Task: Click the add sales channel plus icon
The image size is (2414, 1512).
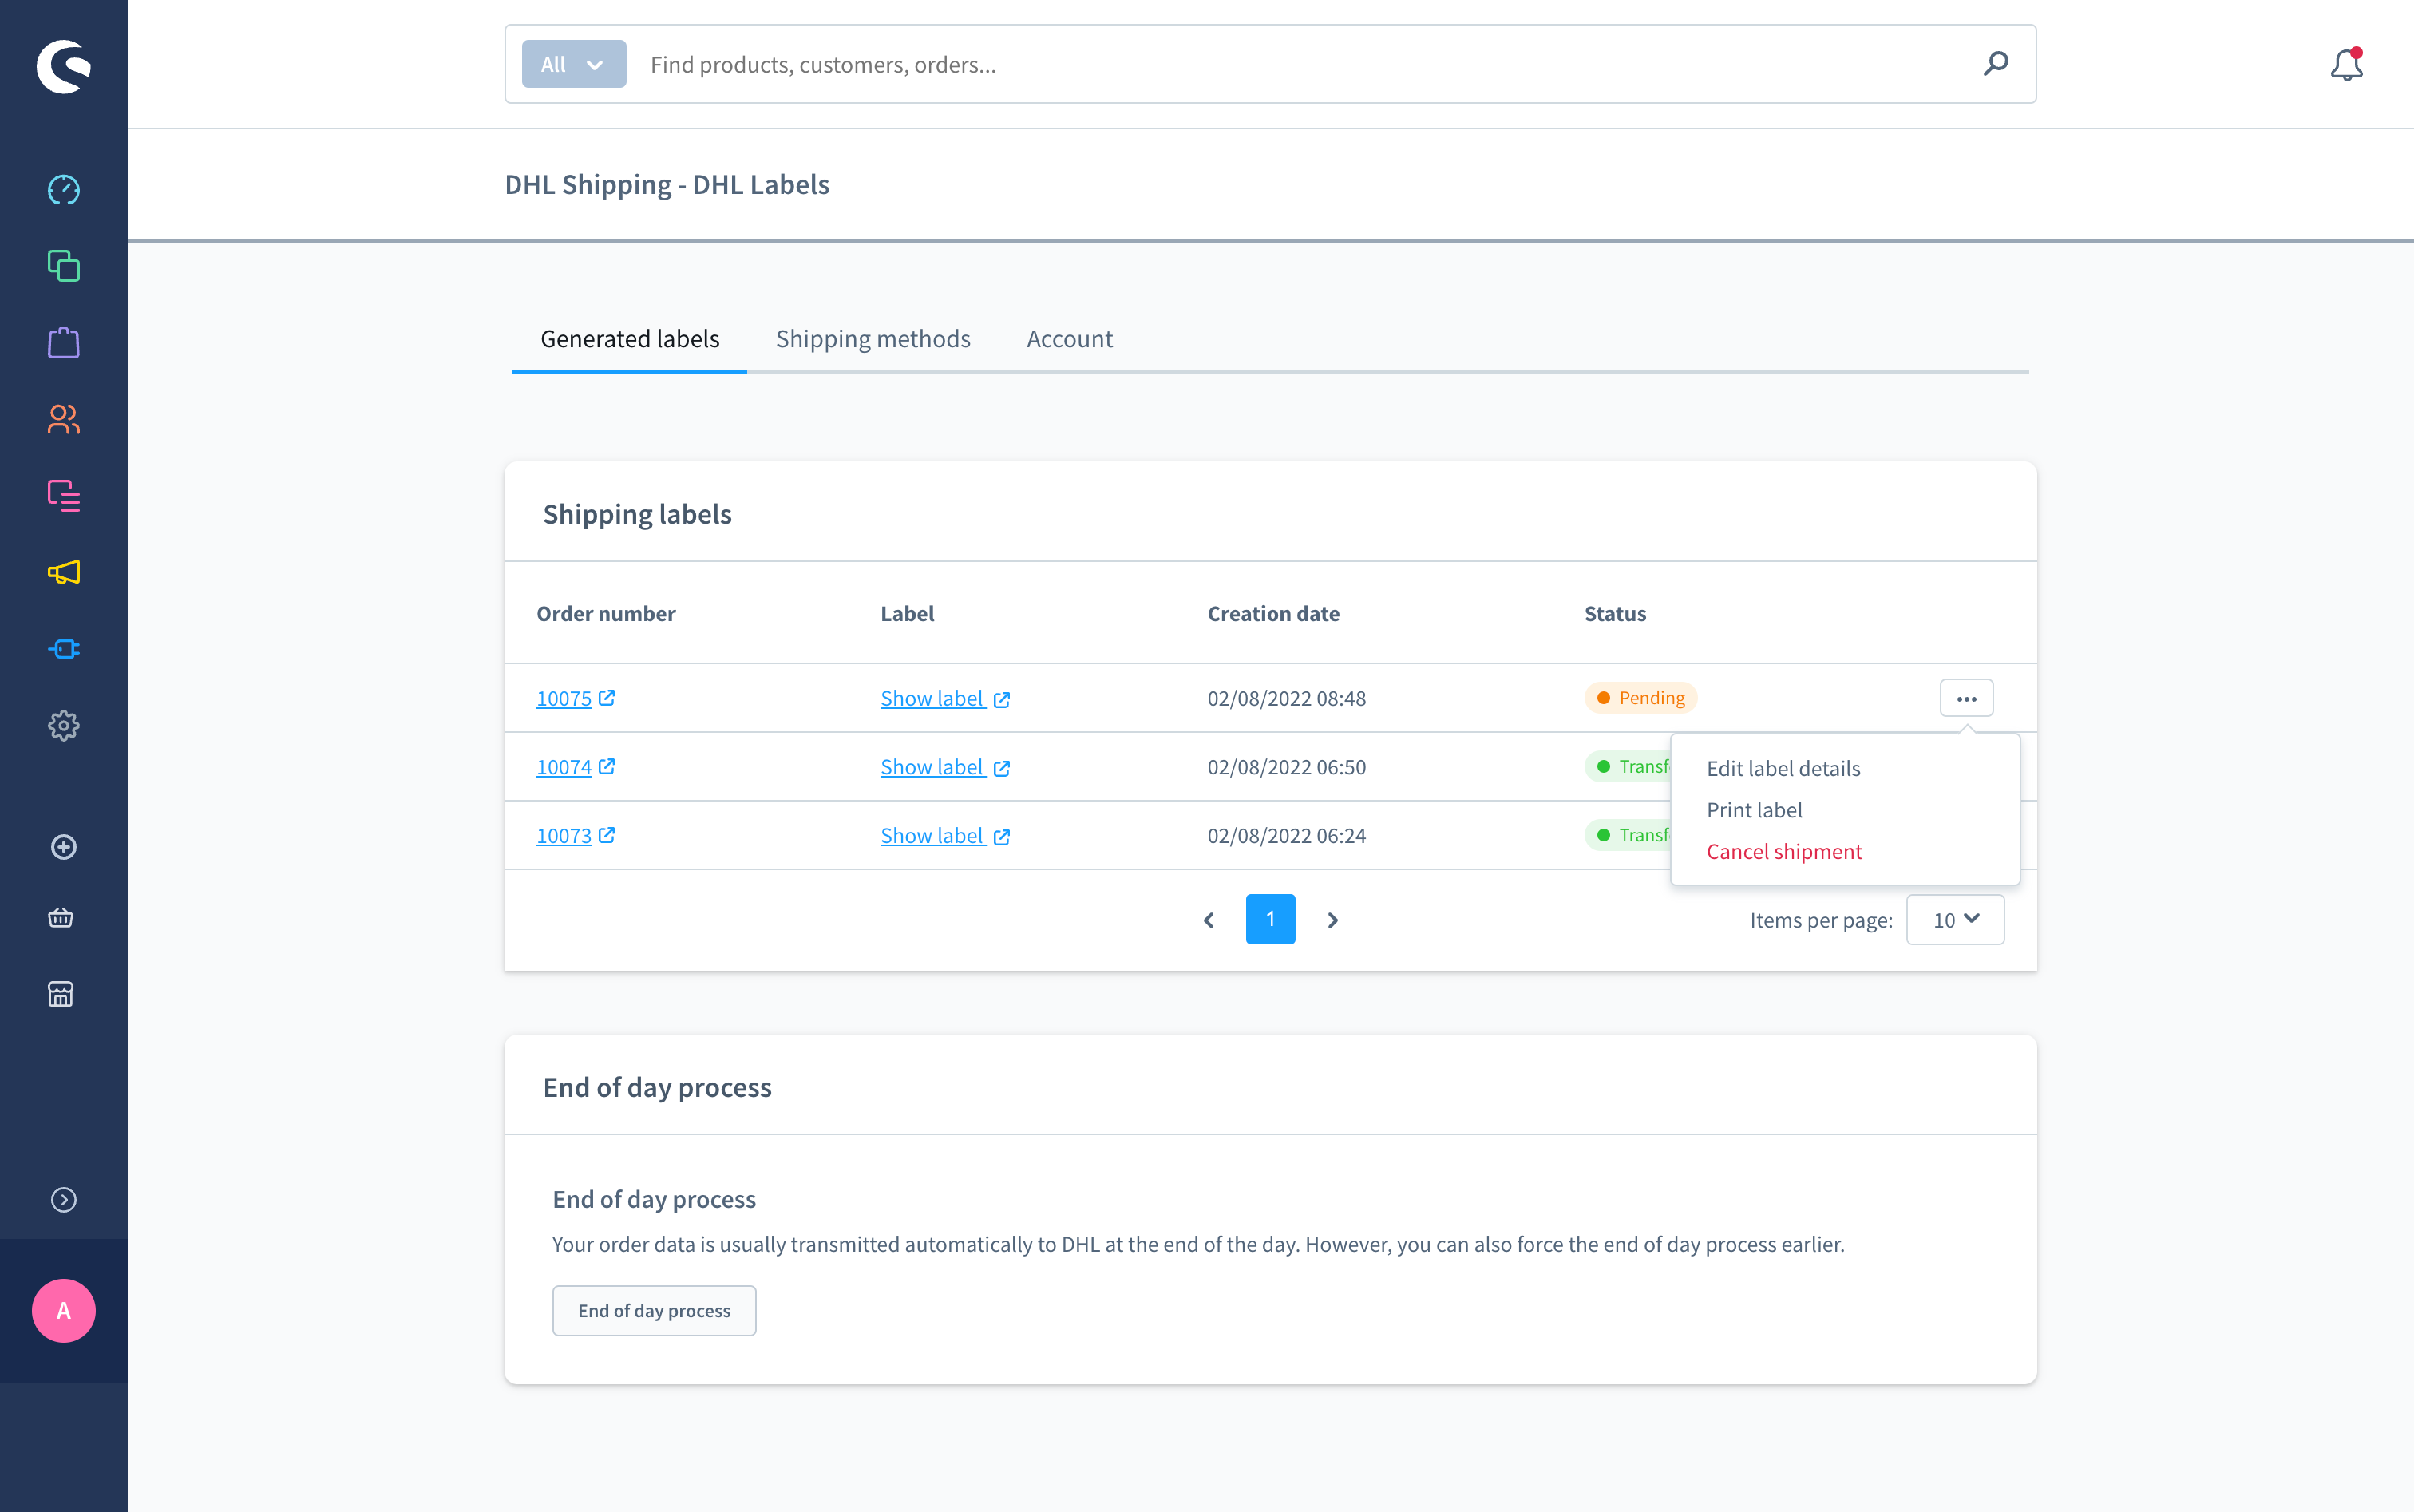Action: click(x=64, y=847)
